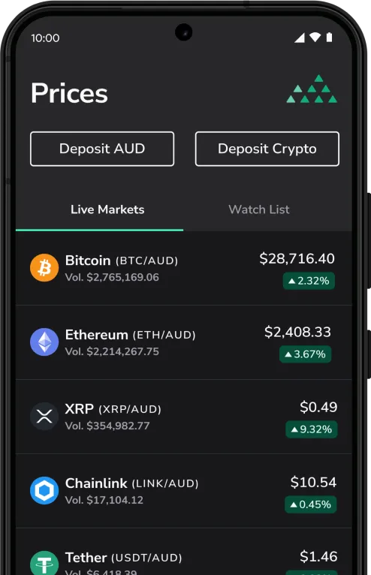Select the Bitcoin 2.32% change badge
The width and height of the screenshot is (371, 575).
(x=309, y=281)
